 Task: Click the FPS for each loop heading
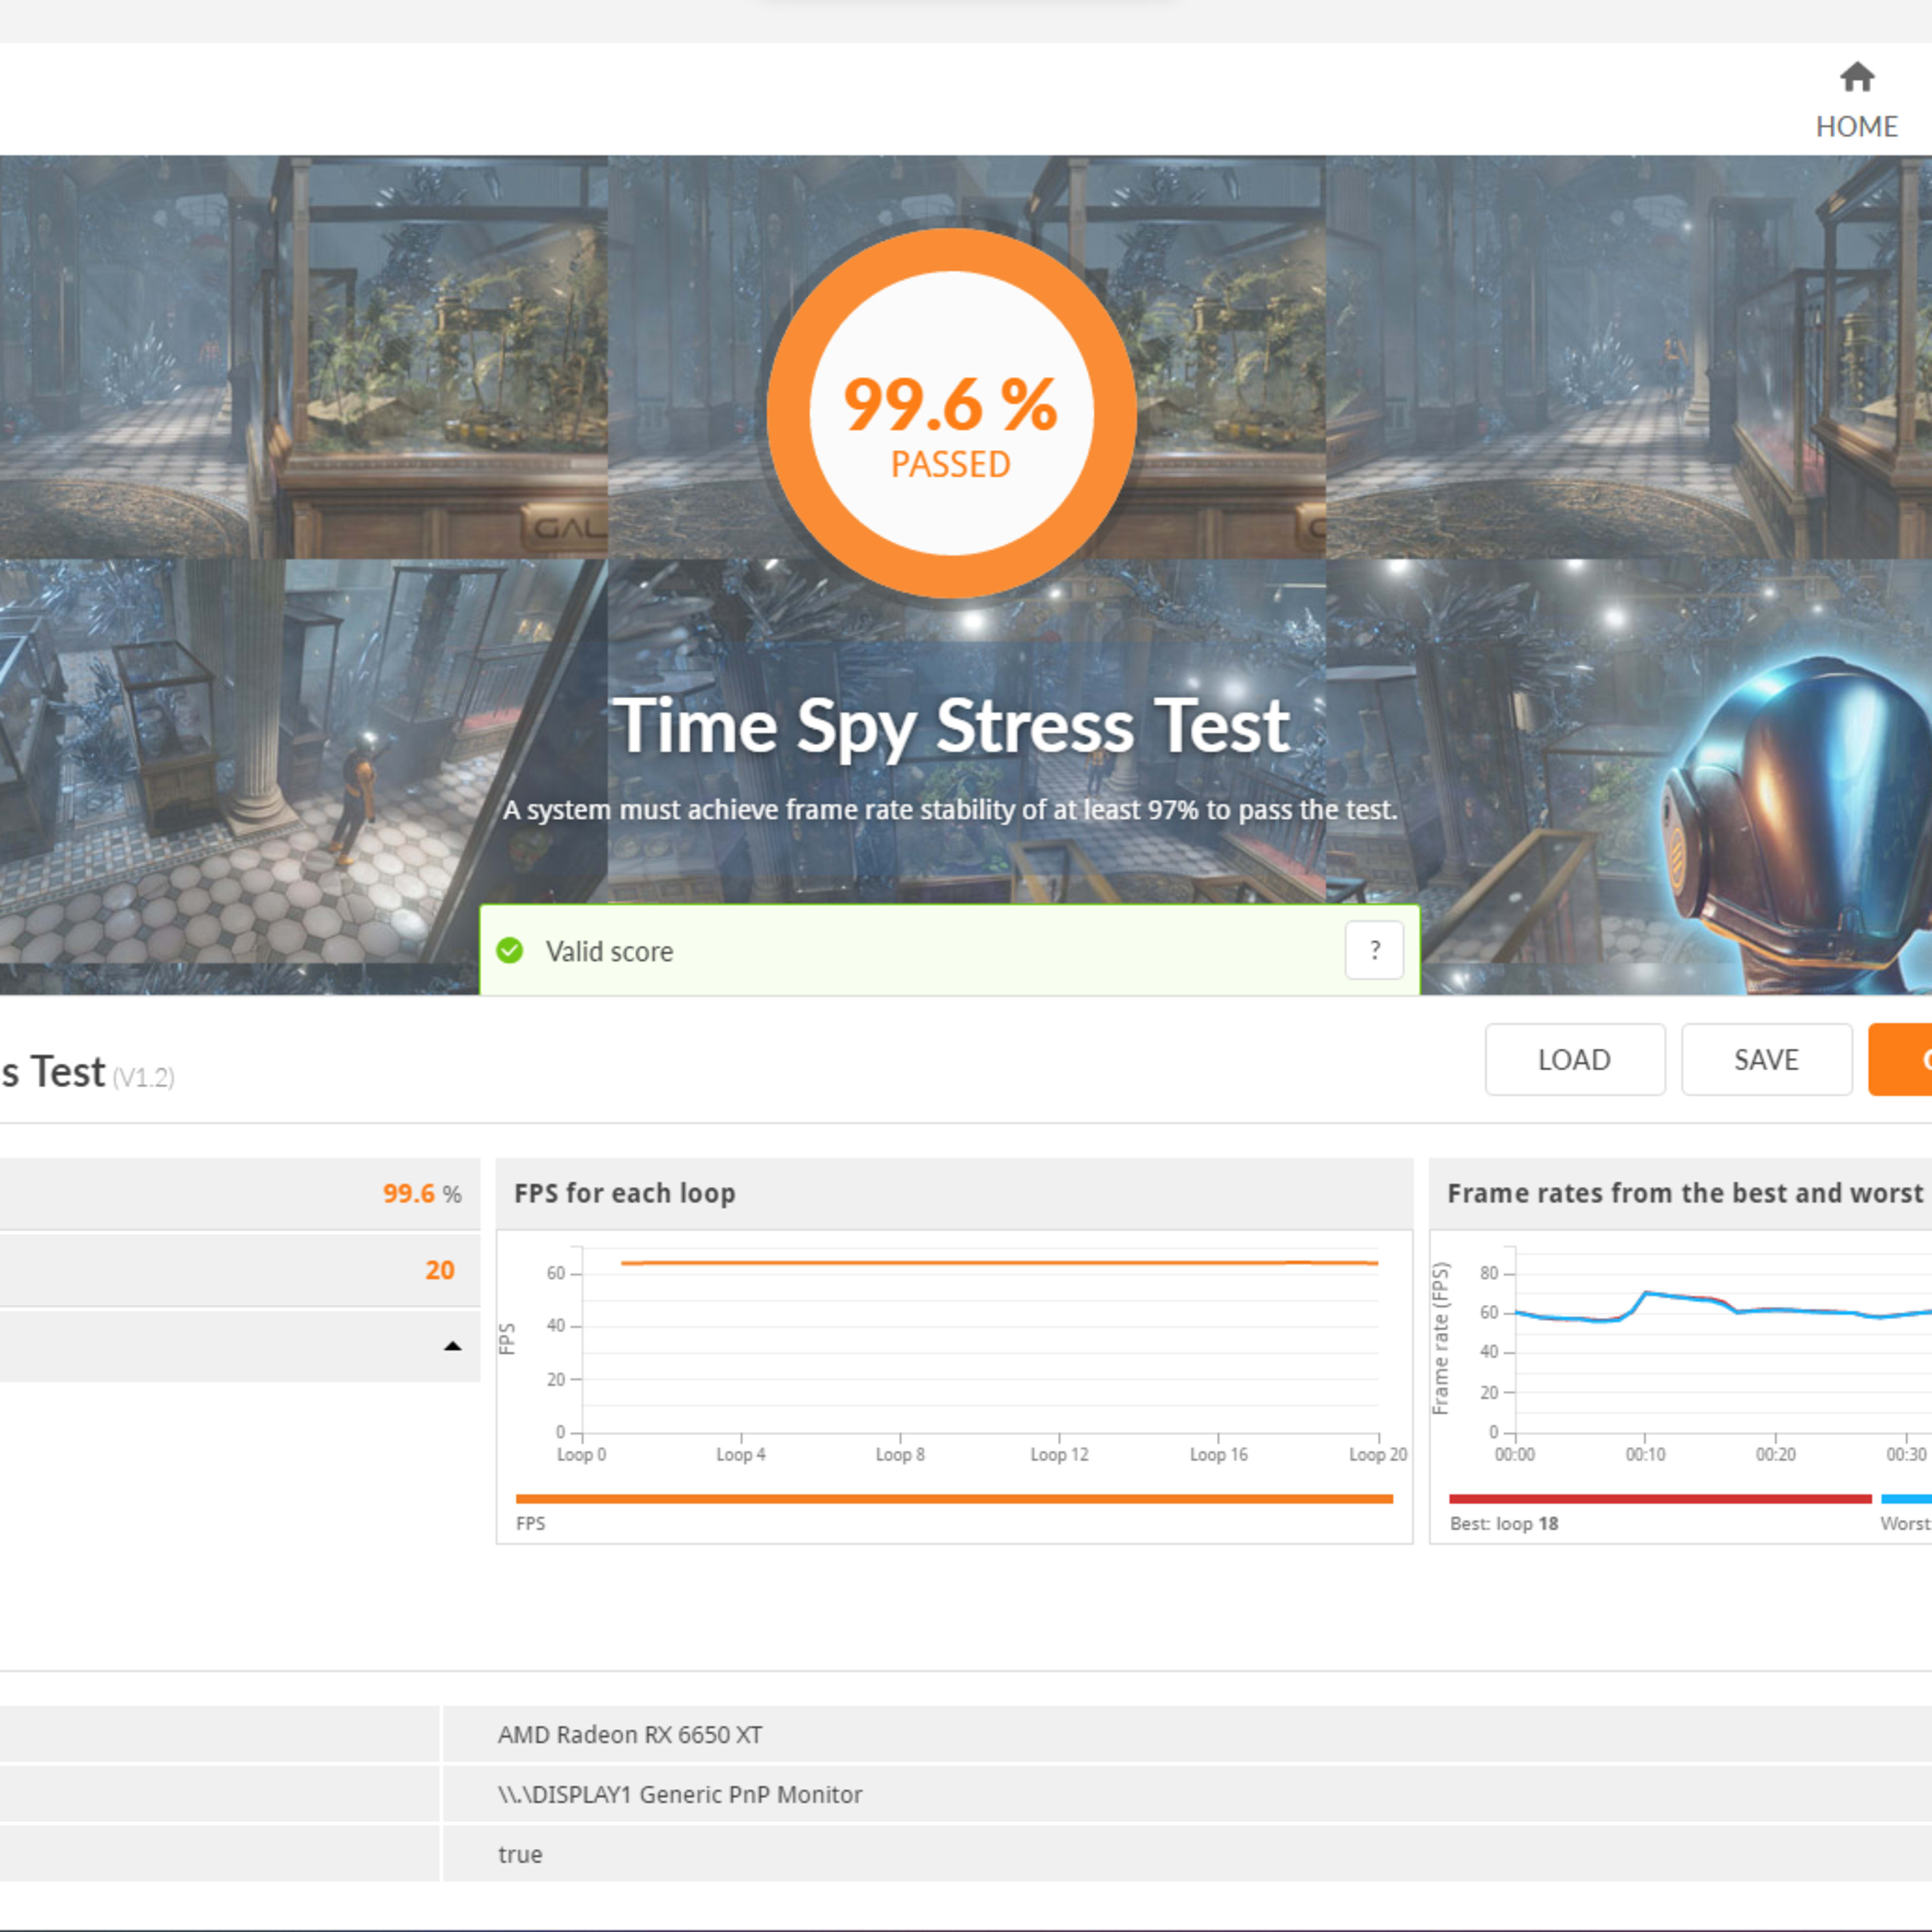coord(625,1193)
